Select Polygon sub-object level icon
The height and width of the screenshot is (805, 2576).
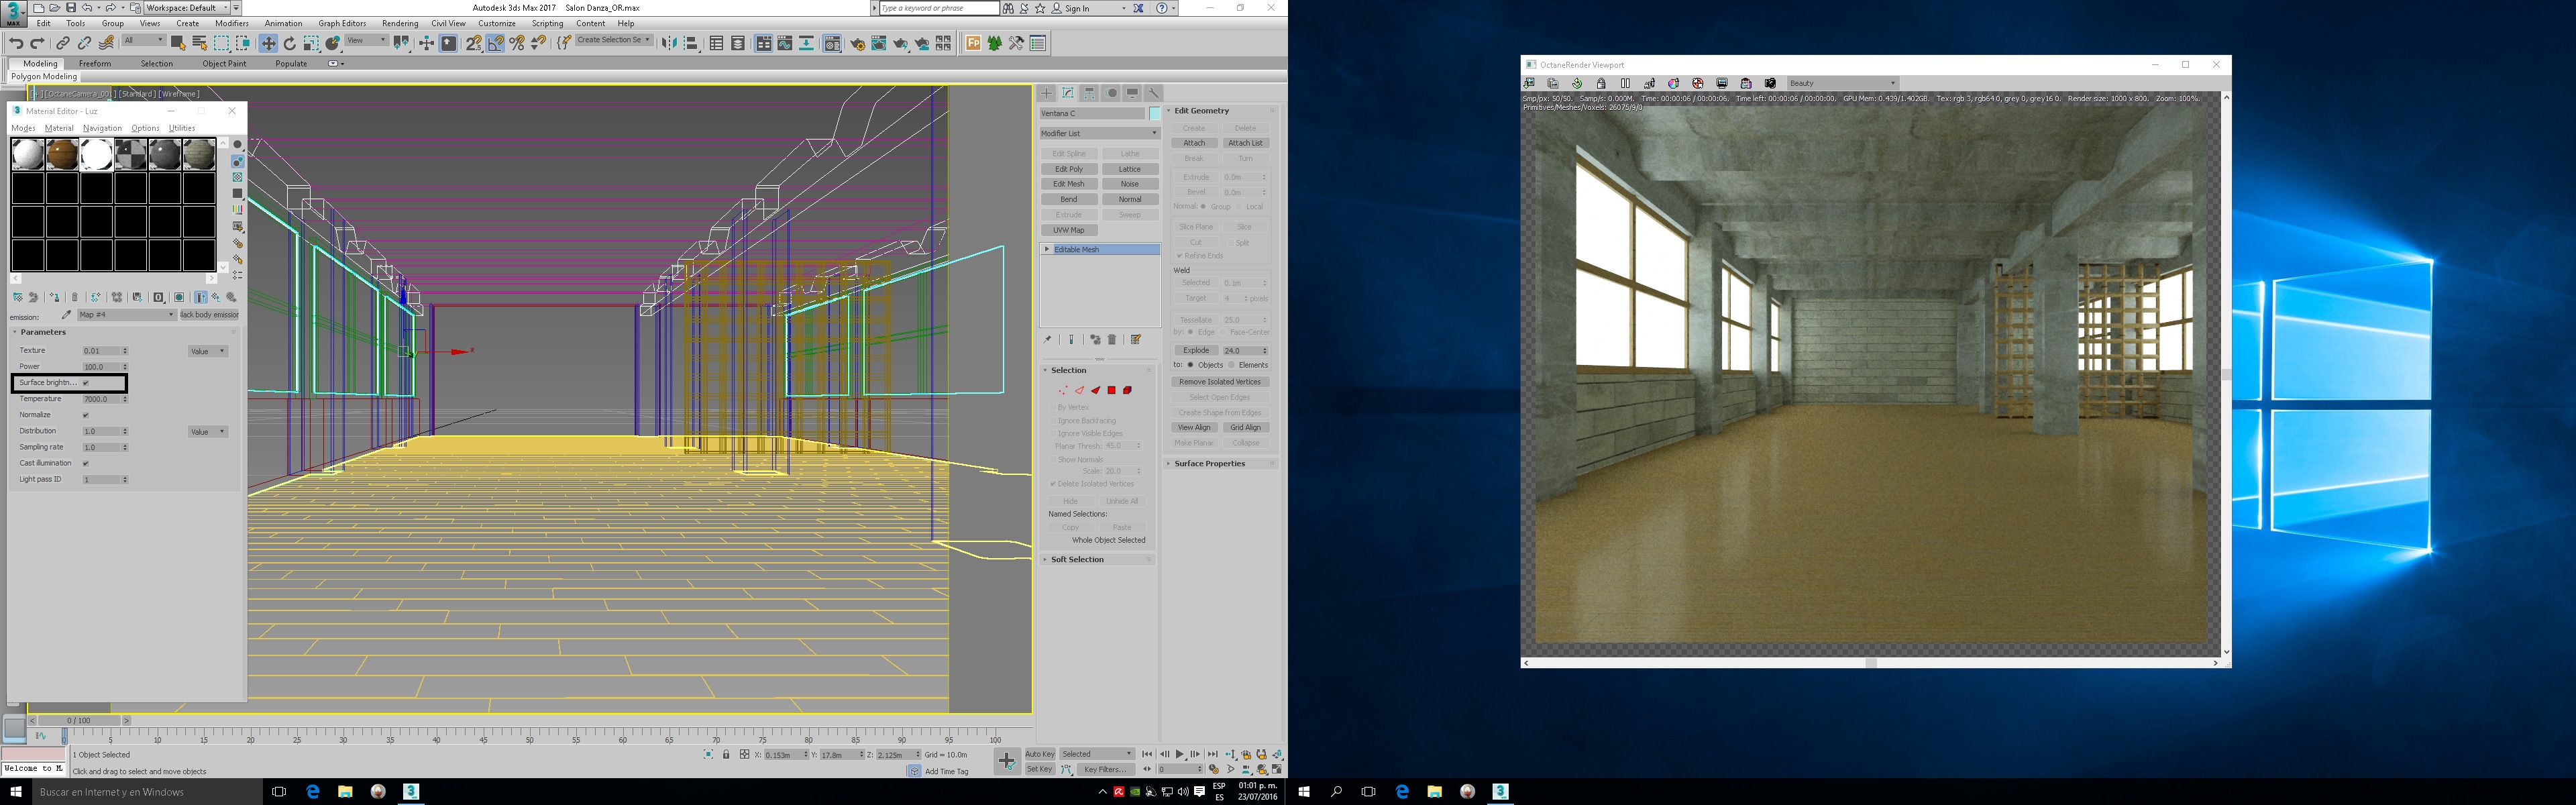[1111, 390]
